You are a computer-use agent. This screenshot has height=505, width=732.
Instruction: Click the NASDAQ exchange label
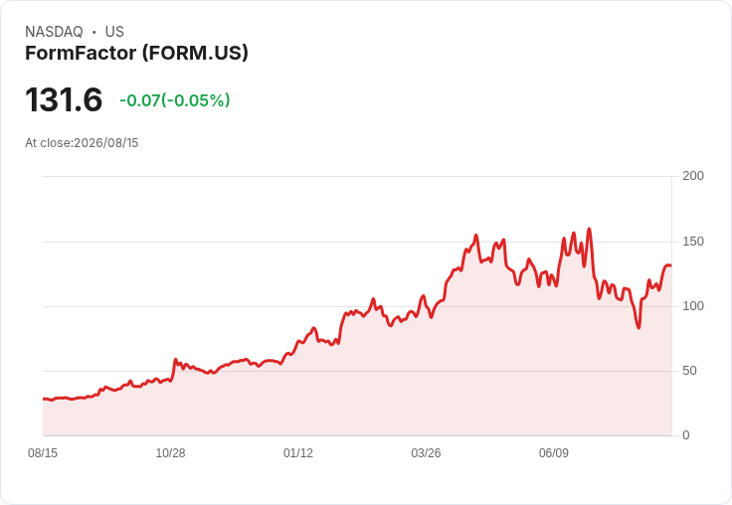tap(54, 32)
